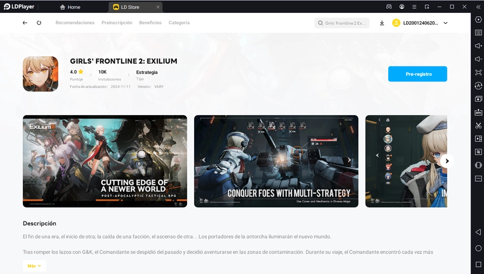This screenshot has height=274, width=484.
Task: Click the GIRLS' FRONTLINE 2: EXILIUM title
Action: (x=124, y=61)
